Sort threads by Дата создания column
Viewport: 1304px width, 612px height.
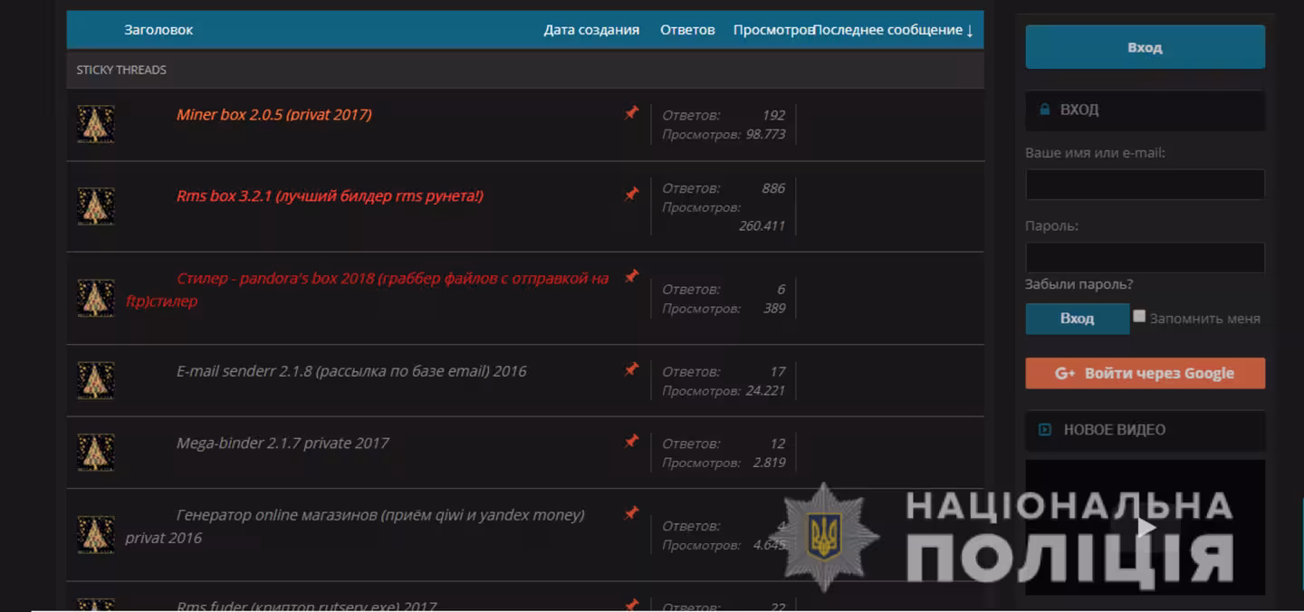(591, 30)
